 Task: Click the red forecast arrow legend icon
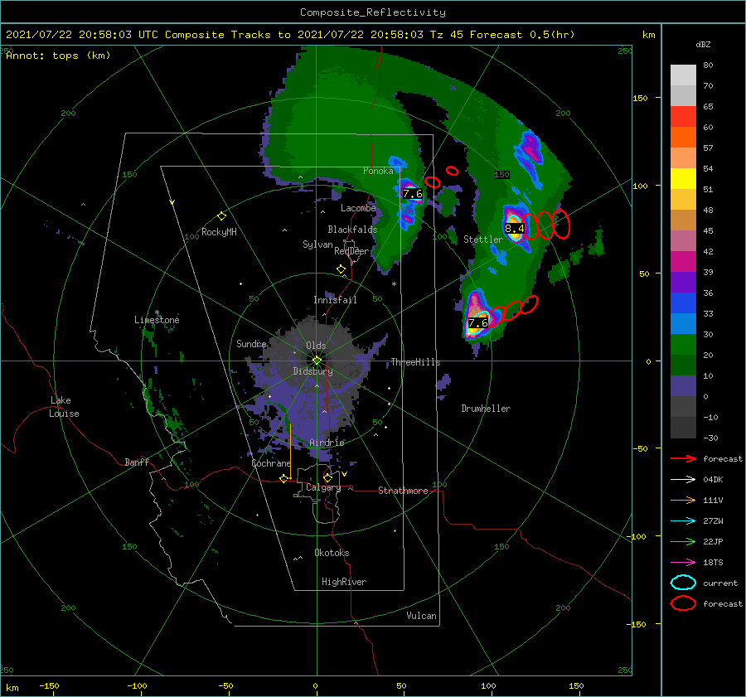[x=683, y=458]
